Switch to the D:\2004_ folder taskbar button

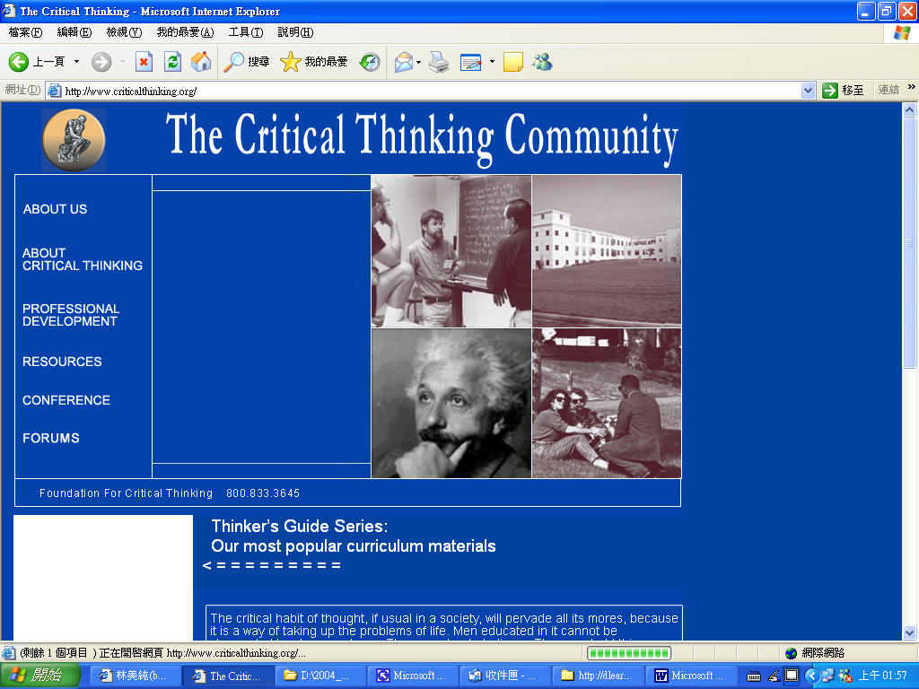click(x=319, y=676)
